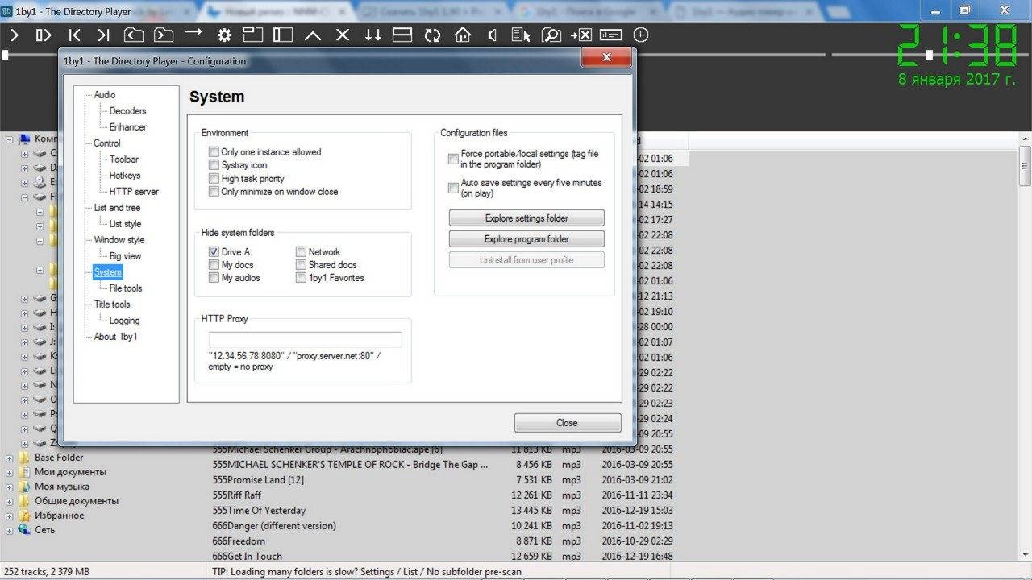Open About 1by1 page
1032x580 pixels.
(115, 337)
